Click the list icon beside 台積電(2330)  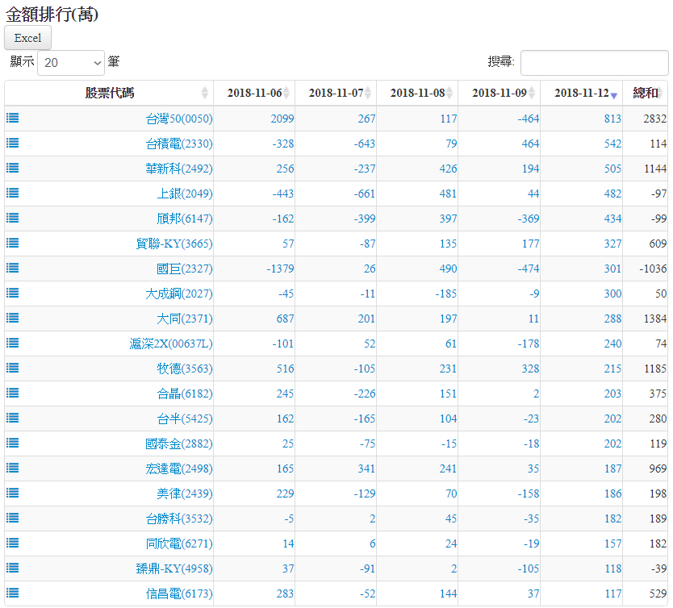13,143
